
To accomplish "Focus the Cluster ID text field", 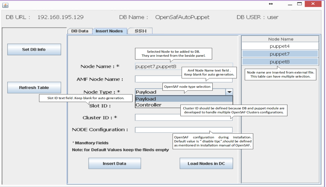I will tap(184, 117).
